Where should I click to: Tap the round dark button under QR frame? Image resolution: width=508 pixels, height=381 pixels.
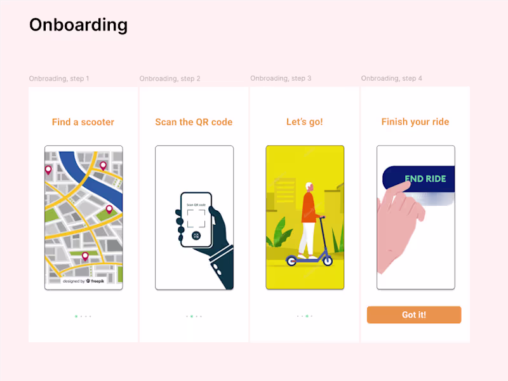click(x=196, y=236)
